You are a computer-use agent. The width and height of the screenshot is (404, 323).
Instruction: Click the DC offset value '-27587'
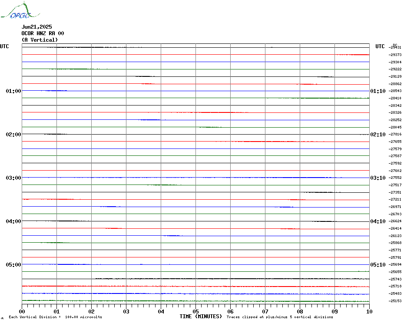pos(395,156)
